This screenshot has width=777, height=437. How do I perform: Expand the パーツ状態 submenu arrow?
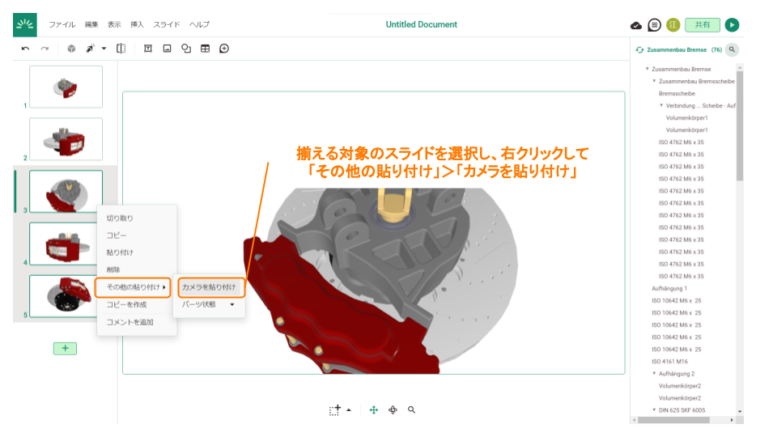pos(232,305)
